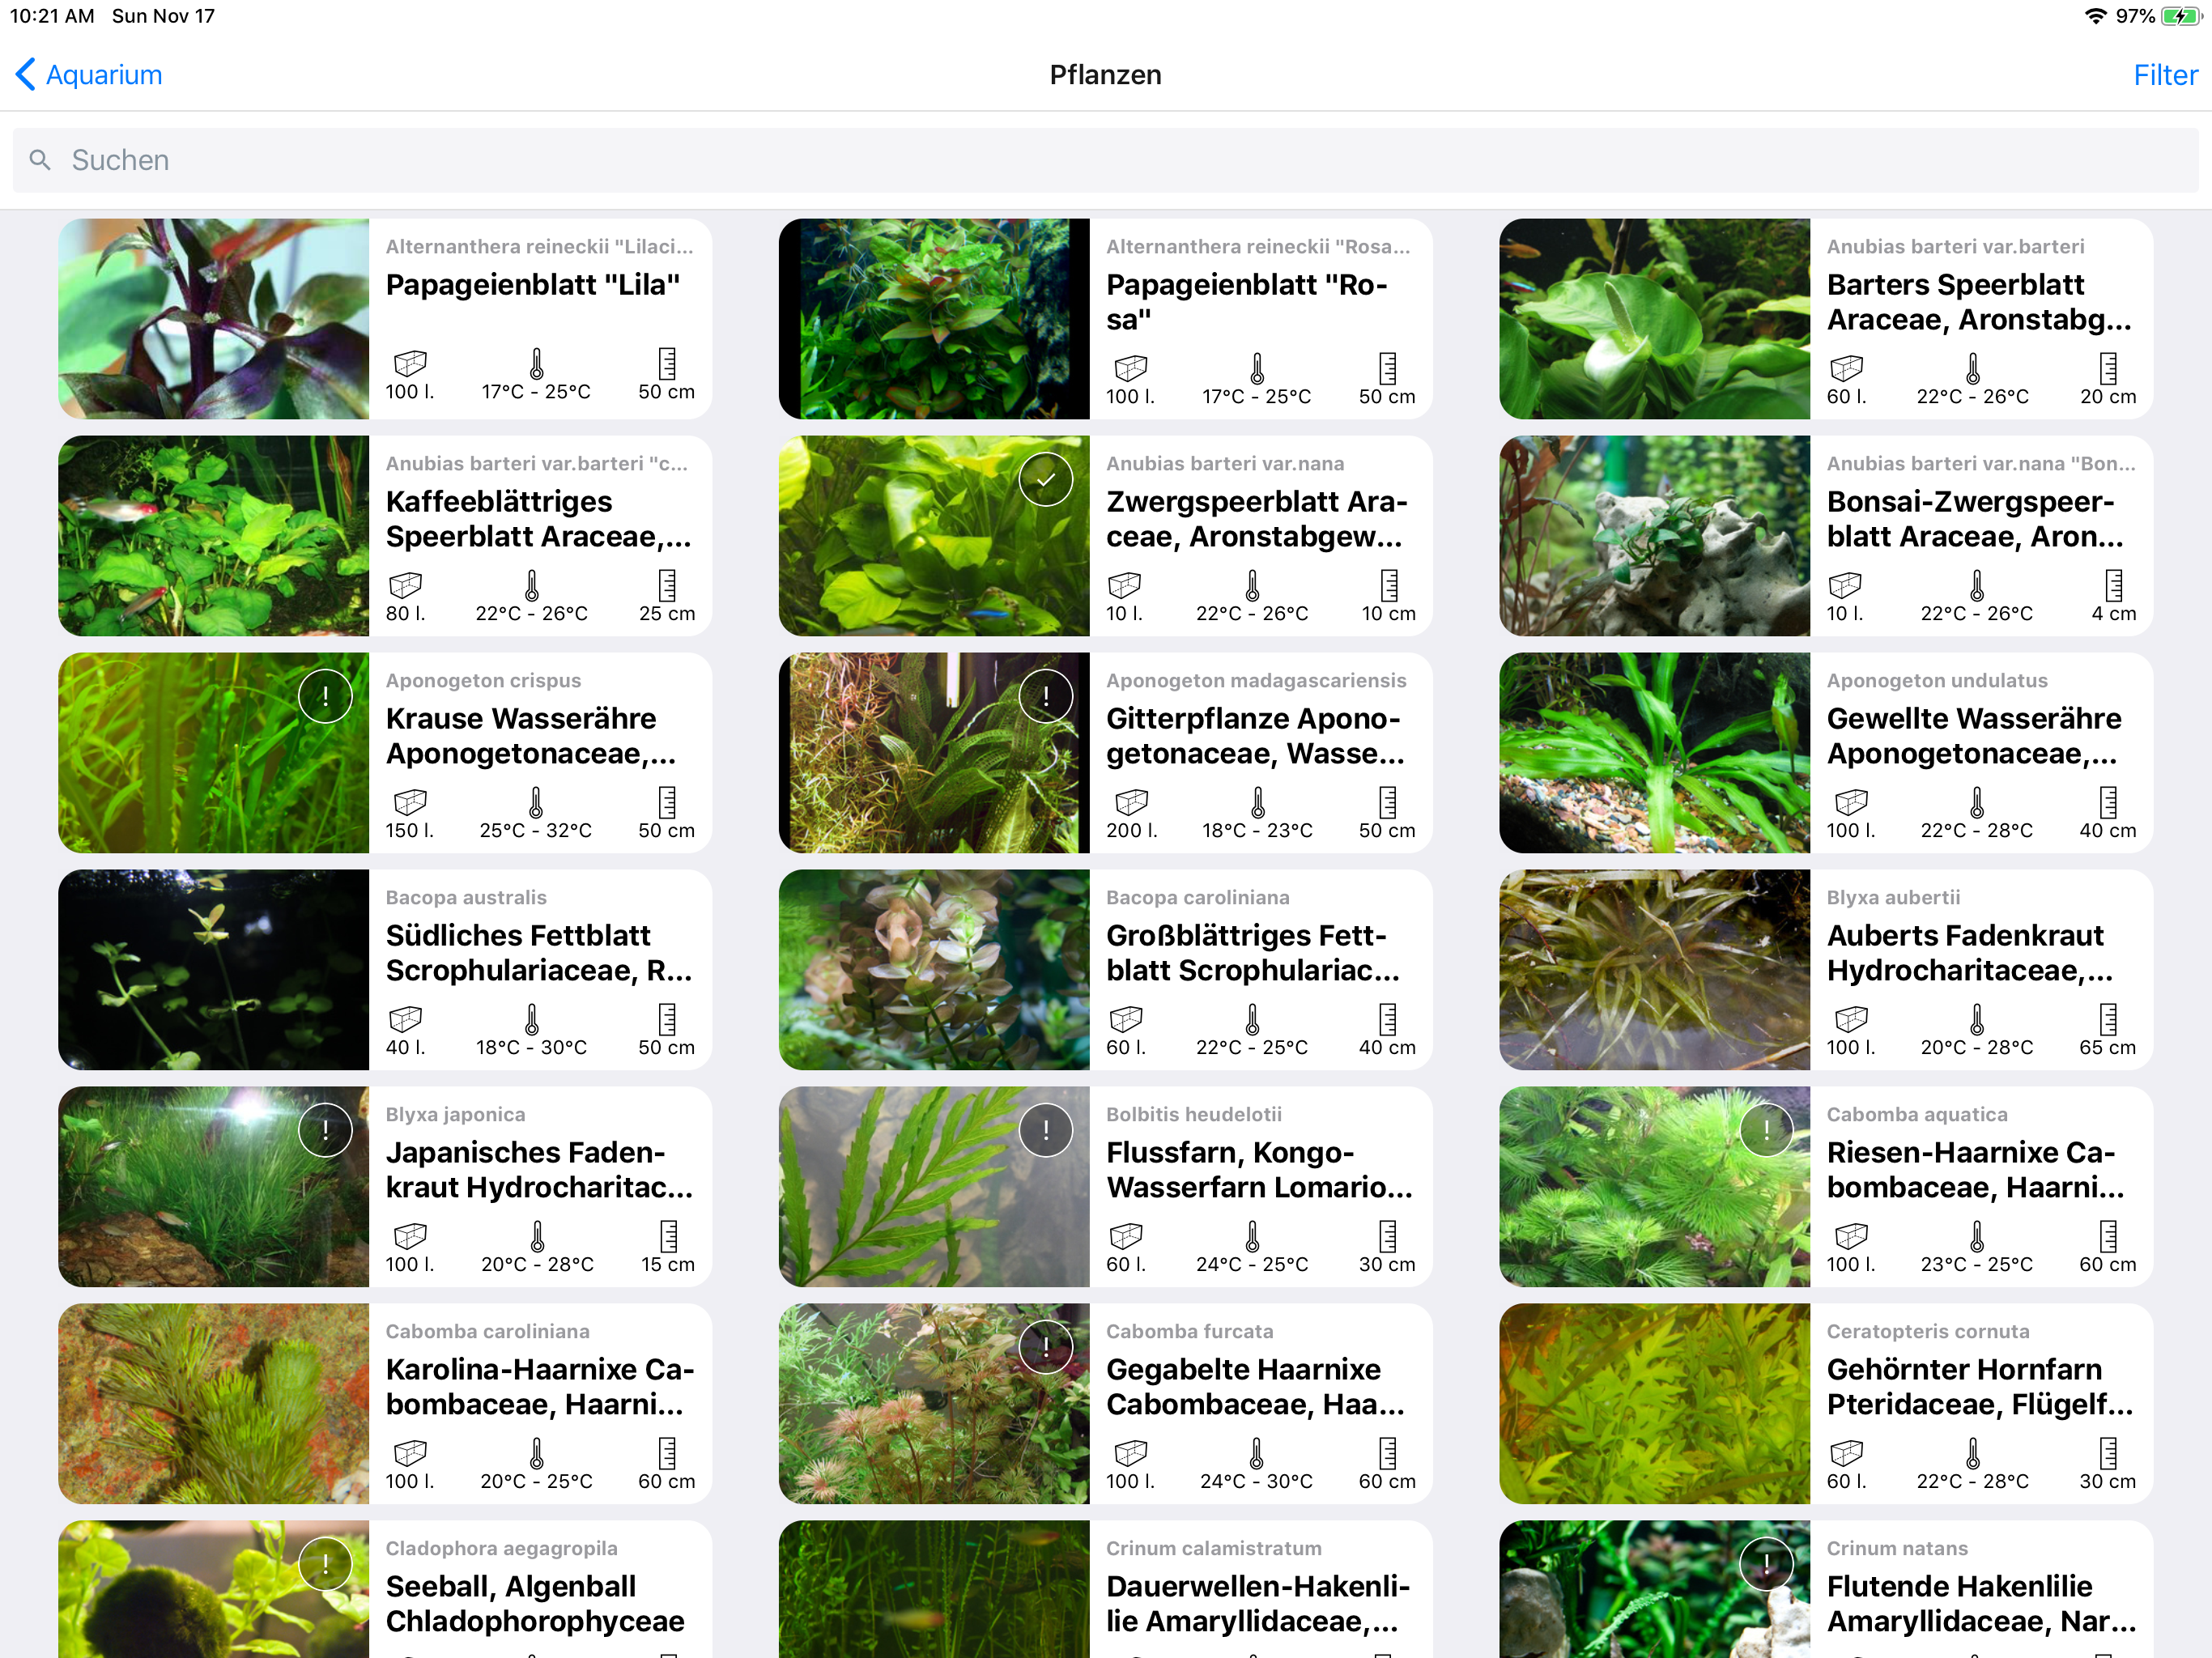Open the Bonsai-Zwergspeerblatt entry

1825,536
